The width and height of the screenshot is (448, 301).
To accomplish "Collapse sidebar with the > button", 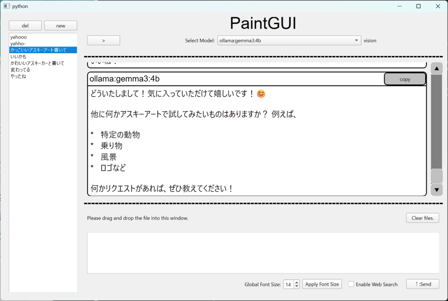I will tap(103, 41).
